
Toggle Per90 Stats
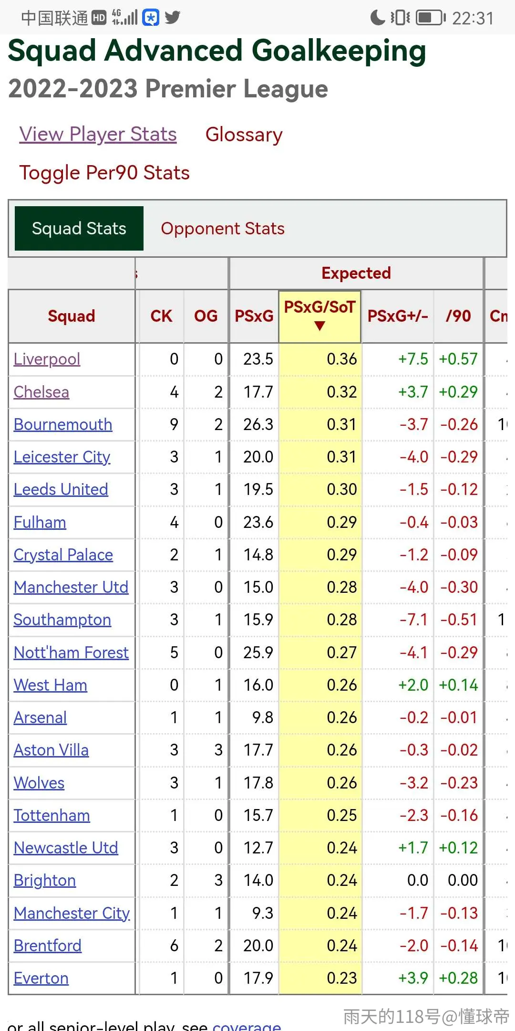(104, 173)
